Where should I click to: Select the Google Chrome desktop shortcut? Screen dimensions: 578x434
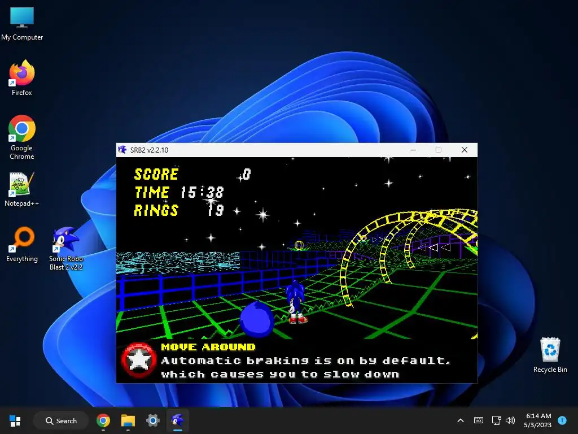(22, 137)
